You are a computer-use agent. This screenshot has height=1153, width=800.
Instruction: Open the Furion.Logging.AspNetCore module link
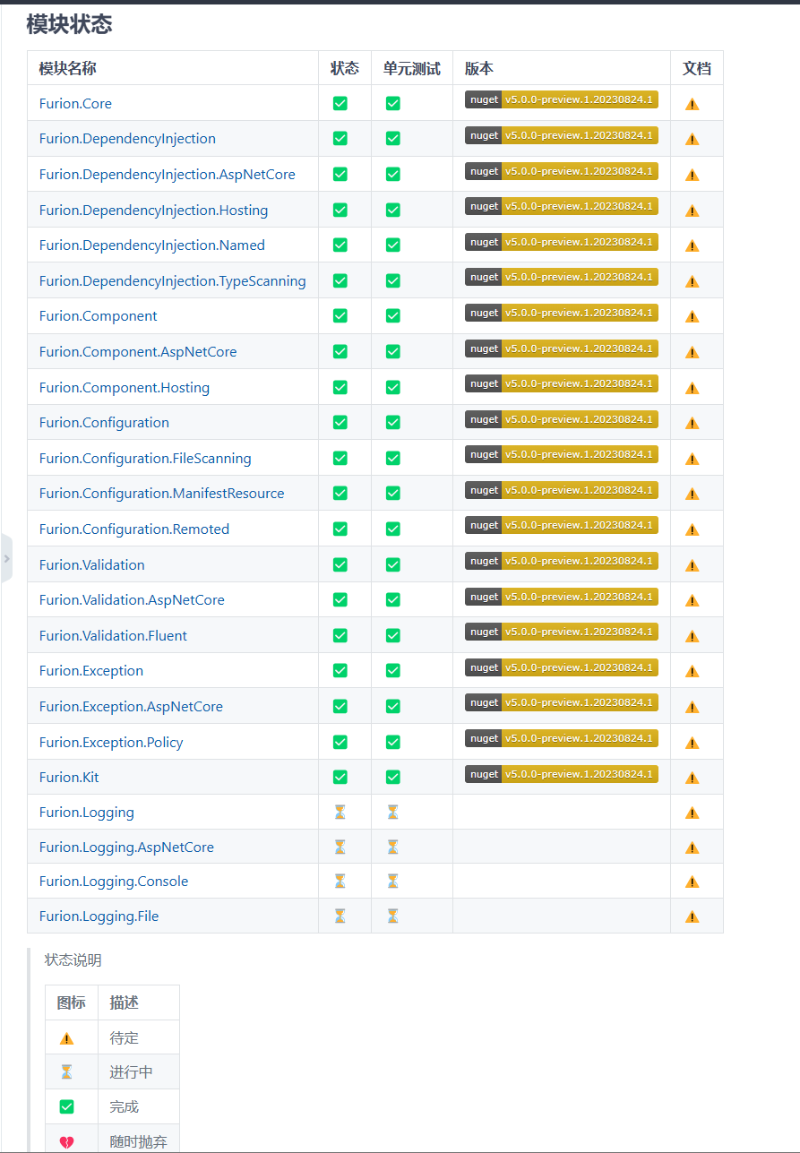click(126, 848)
